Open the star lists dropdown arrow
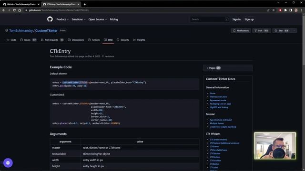This screenshot has width=305, height=171. [294, 30]
